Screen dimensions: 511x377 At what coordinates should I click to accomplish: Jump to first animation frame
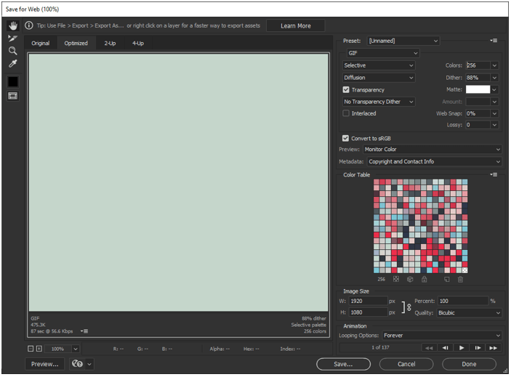(429, 348)
